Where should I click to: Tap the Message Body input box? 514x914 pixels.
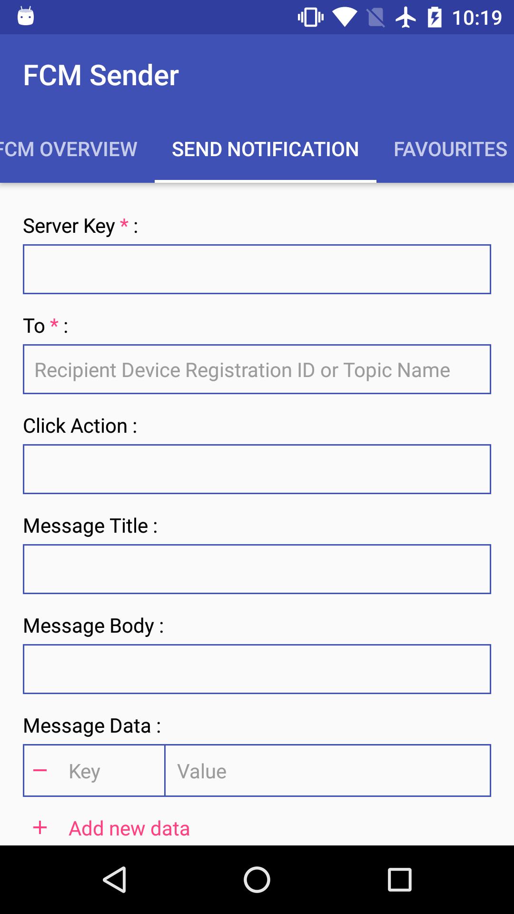coord(257,669)
